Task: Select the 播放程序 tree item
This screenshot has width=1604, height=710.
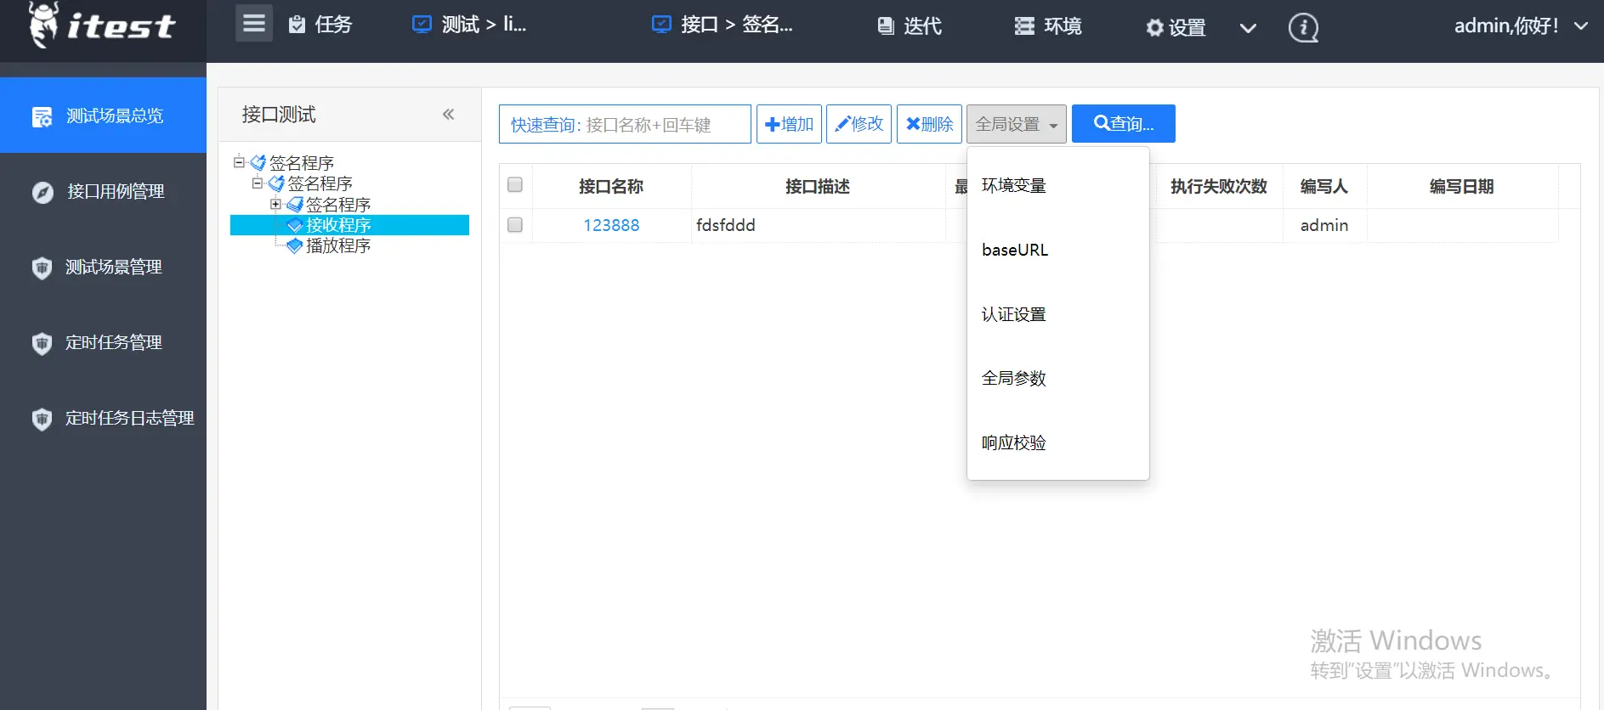Action: tap(338, 245)
